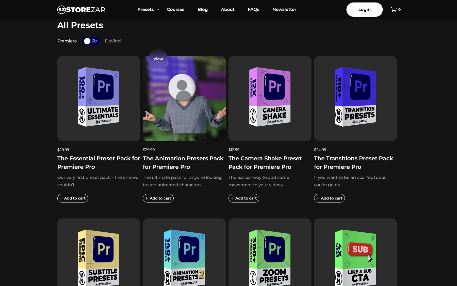The image size is (457, 286).
Task: Open the Presets menu item
Action: tap(145, 9)
